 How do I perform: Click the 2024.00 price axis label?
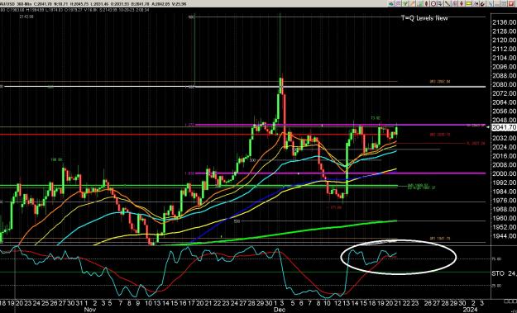coord(504,147)
